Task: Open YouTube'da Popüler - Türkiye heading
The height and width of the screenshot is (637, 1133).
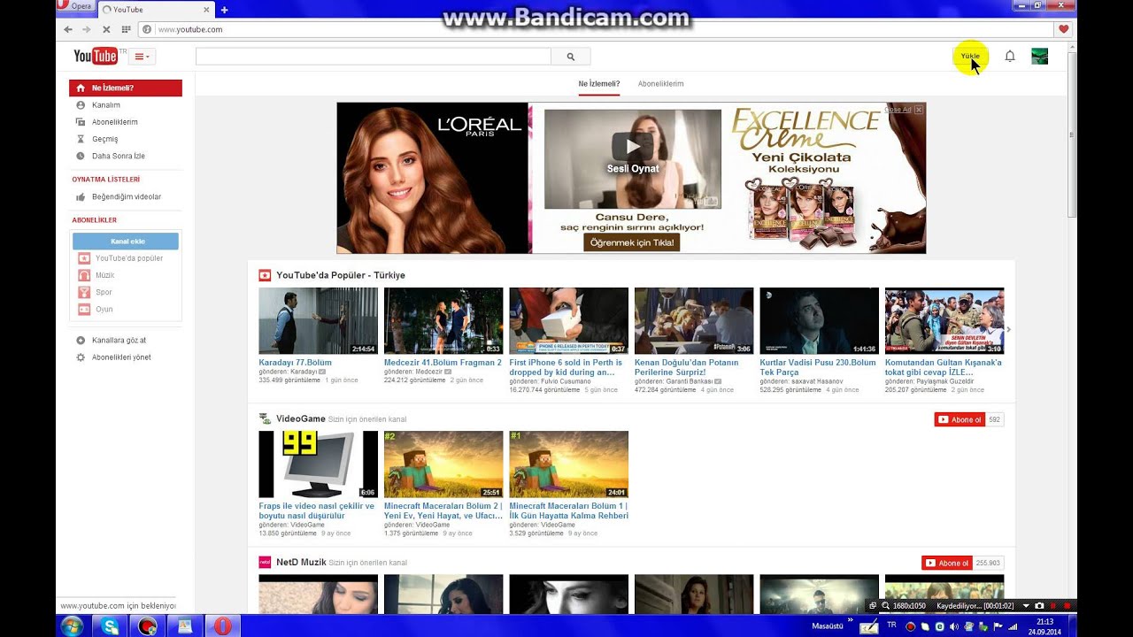Action: tap(341, 275)
